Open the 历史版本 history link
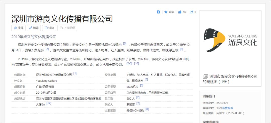Image resolution: width=271 pixels, height=123 pixels. (228, 108)
